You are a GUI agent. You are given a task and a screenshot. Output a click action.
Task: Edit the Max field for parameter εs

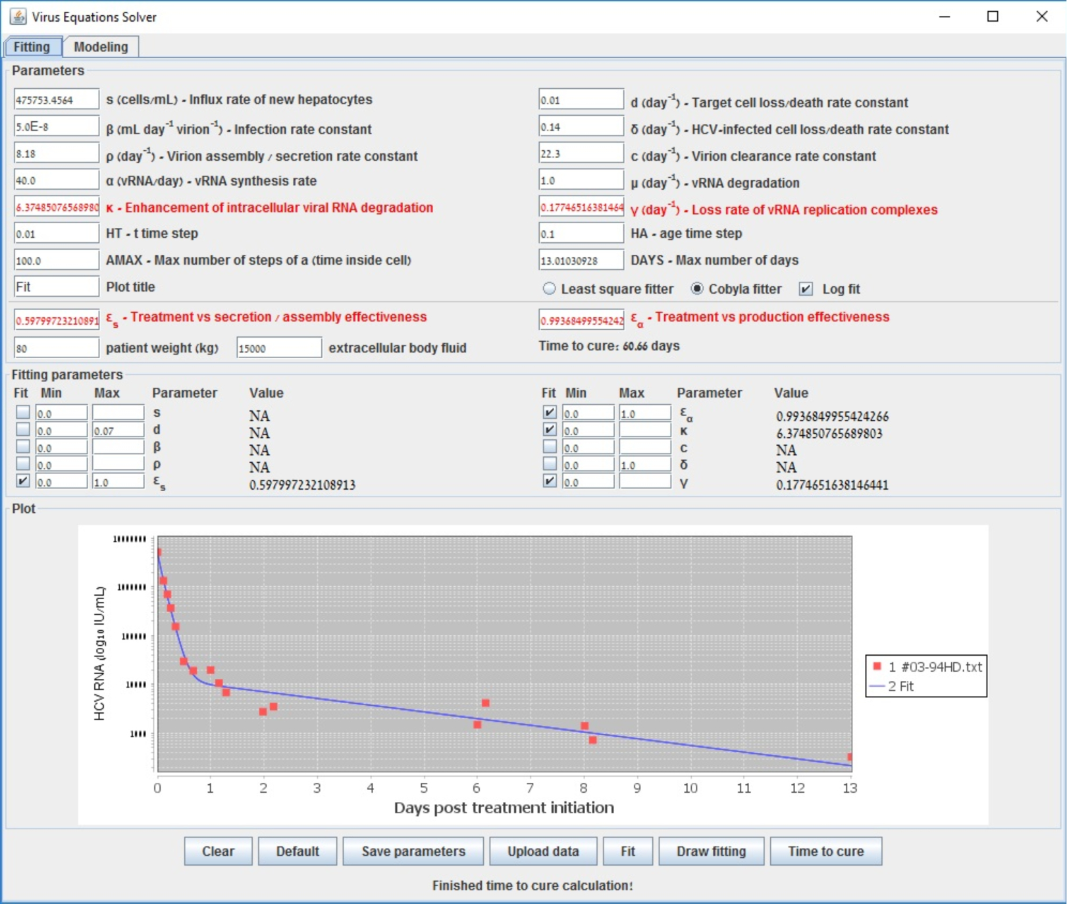point(118,482)
